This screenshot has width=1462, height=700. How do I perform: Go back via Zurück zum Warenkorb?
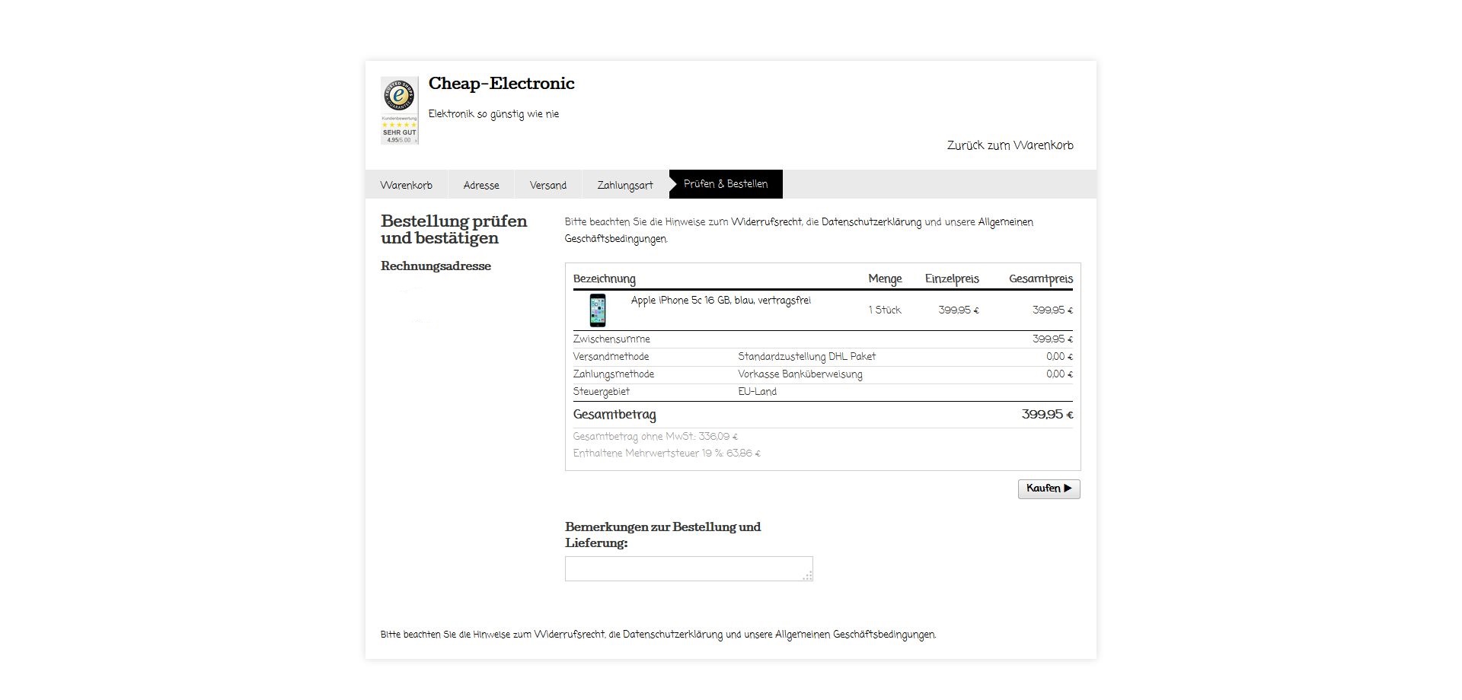tap(1010, 145)
